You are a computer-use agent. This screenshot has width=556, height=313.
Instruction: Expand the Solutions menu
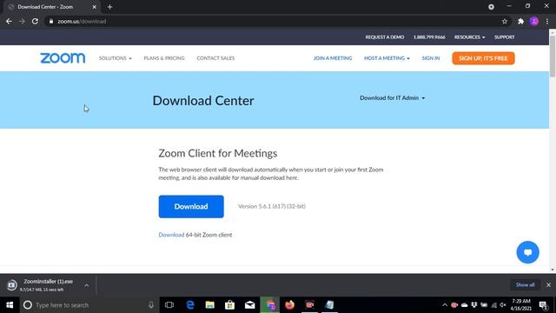[116, 58]
